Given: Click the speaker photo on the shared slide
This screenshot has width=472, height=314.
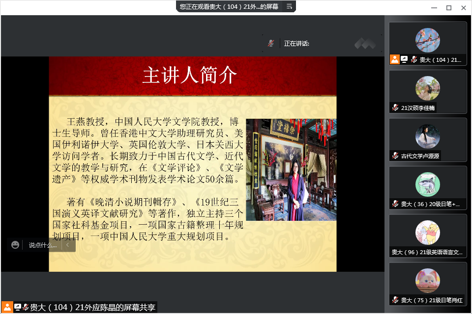Looking at the screenshot, I should (291, 170).
